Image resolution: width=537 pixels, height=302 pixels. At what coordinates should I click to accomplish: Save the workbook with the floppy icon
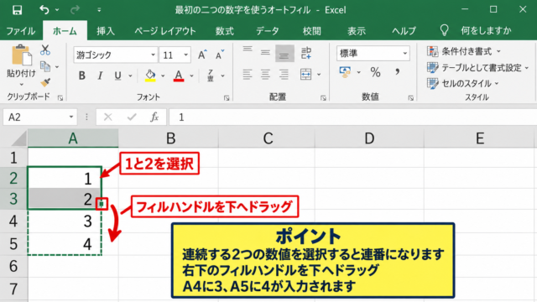(x=17, y=10)
